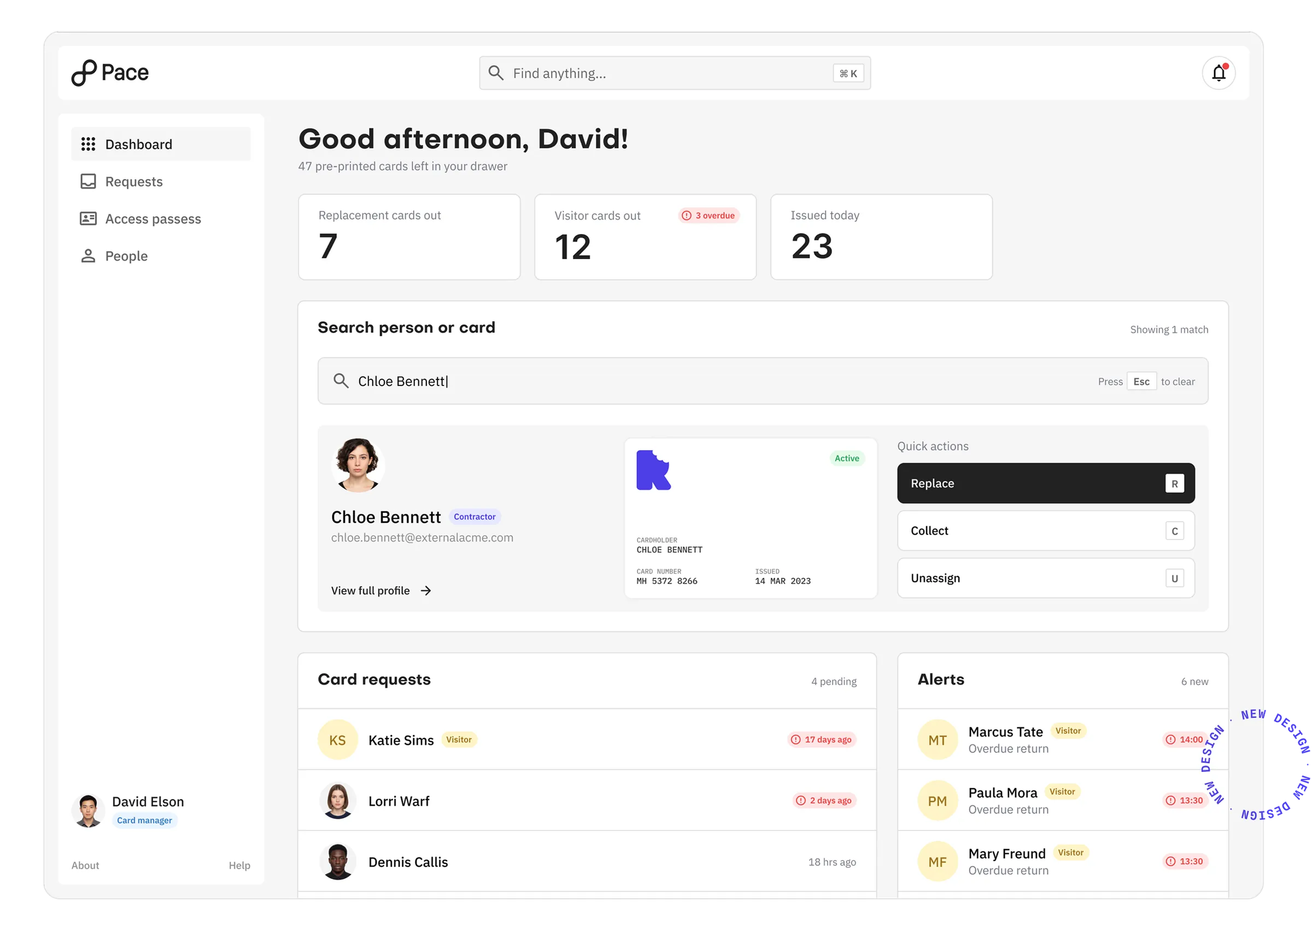1312x937 pixels.
Task: Click the Visitor tag beside Katie Sims
Action: tap(459, 740)
